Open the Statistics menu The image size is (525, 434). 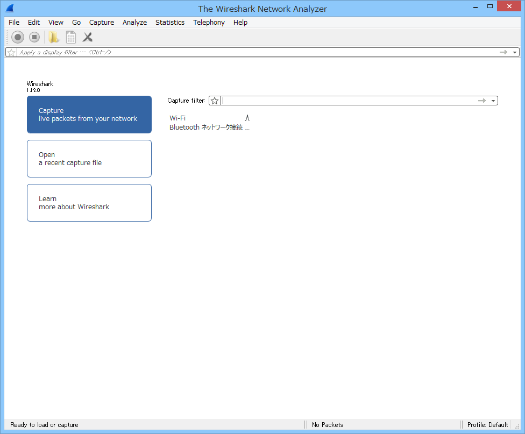169,22
